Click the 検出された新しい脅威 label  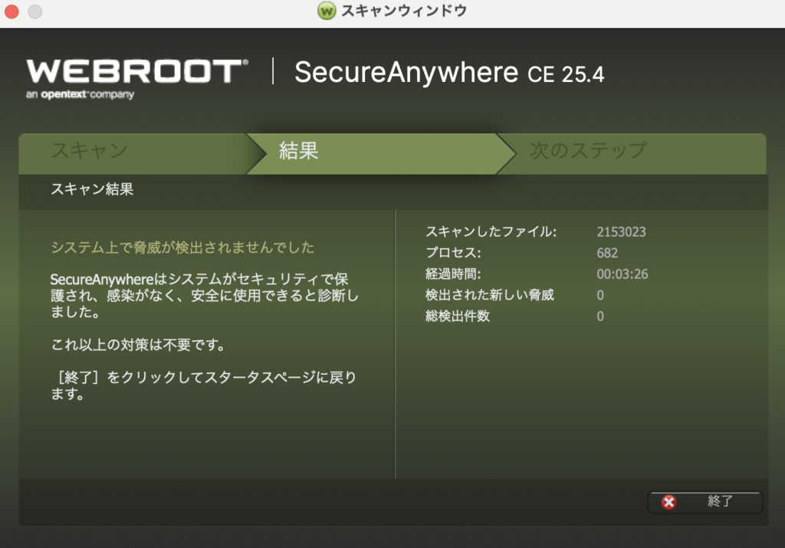coord(489,295)
